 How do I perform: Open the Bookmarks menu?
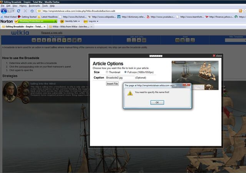(34, 6)
